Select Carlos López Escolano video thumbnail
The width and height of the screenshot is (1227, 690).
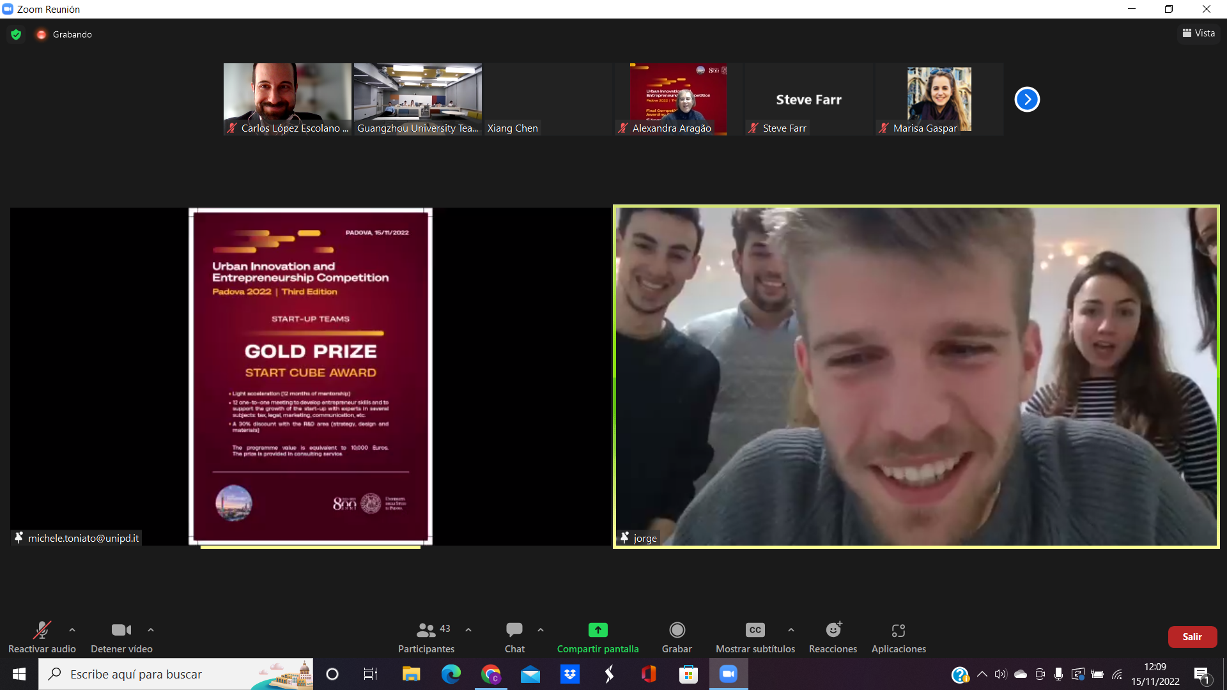(x=288, y=99)
